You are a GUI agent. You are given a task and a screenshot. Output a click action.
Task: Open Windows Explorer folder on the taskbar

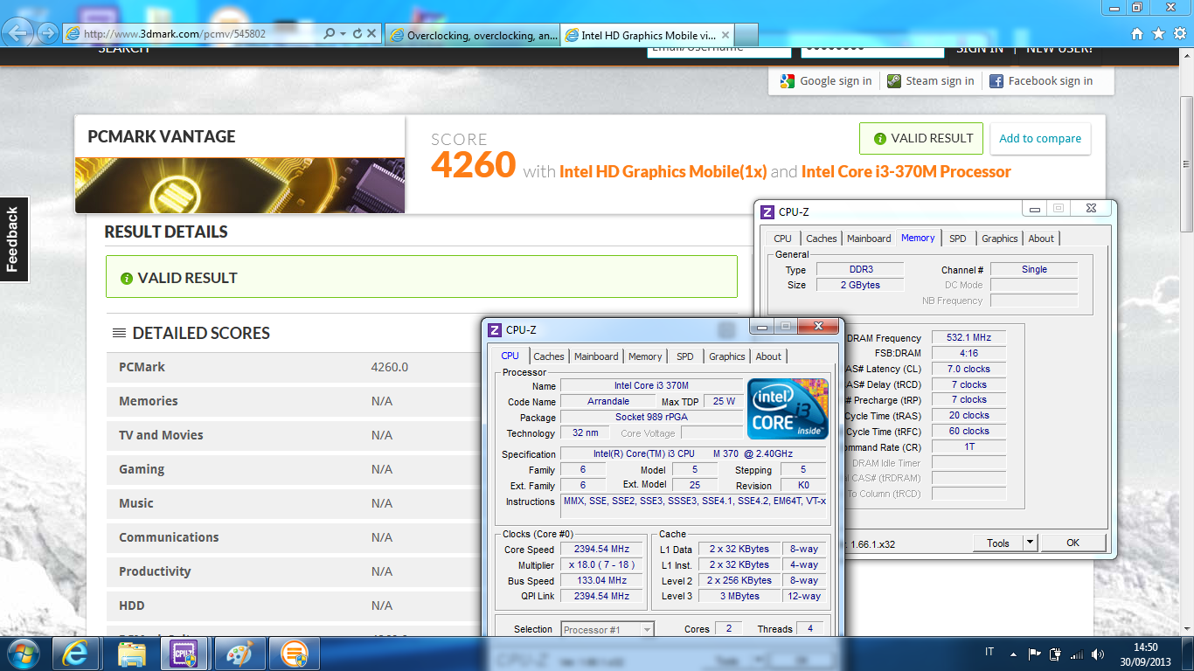tap(131, 654)
